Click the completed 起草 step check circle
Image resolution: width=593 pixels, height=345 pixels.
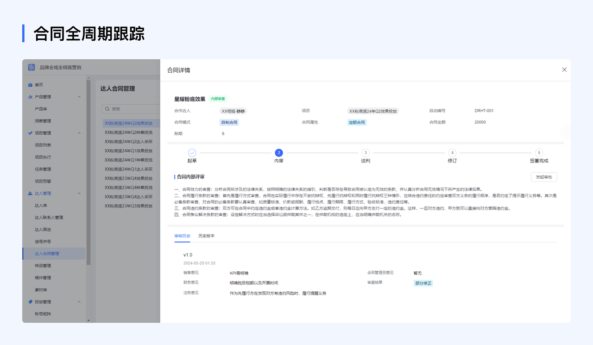(192, 152)
